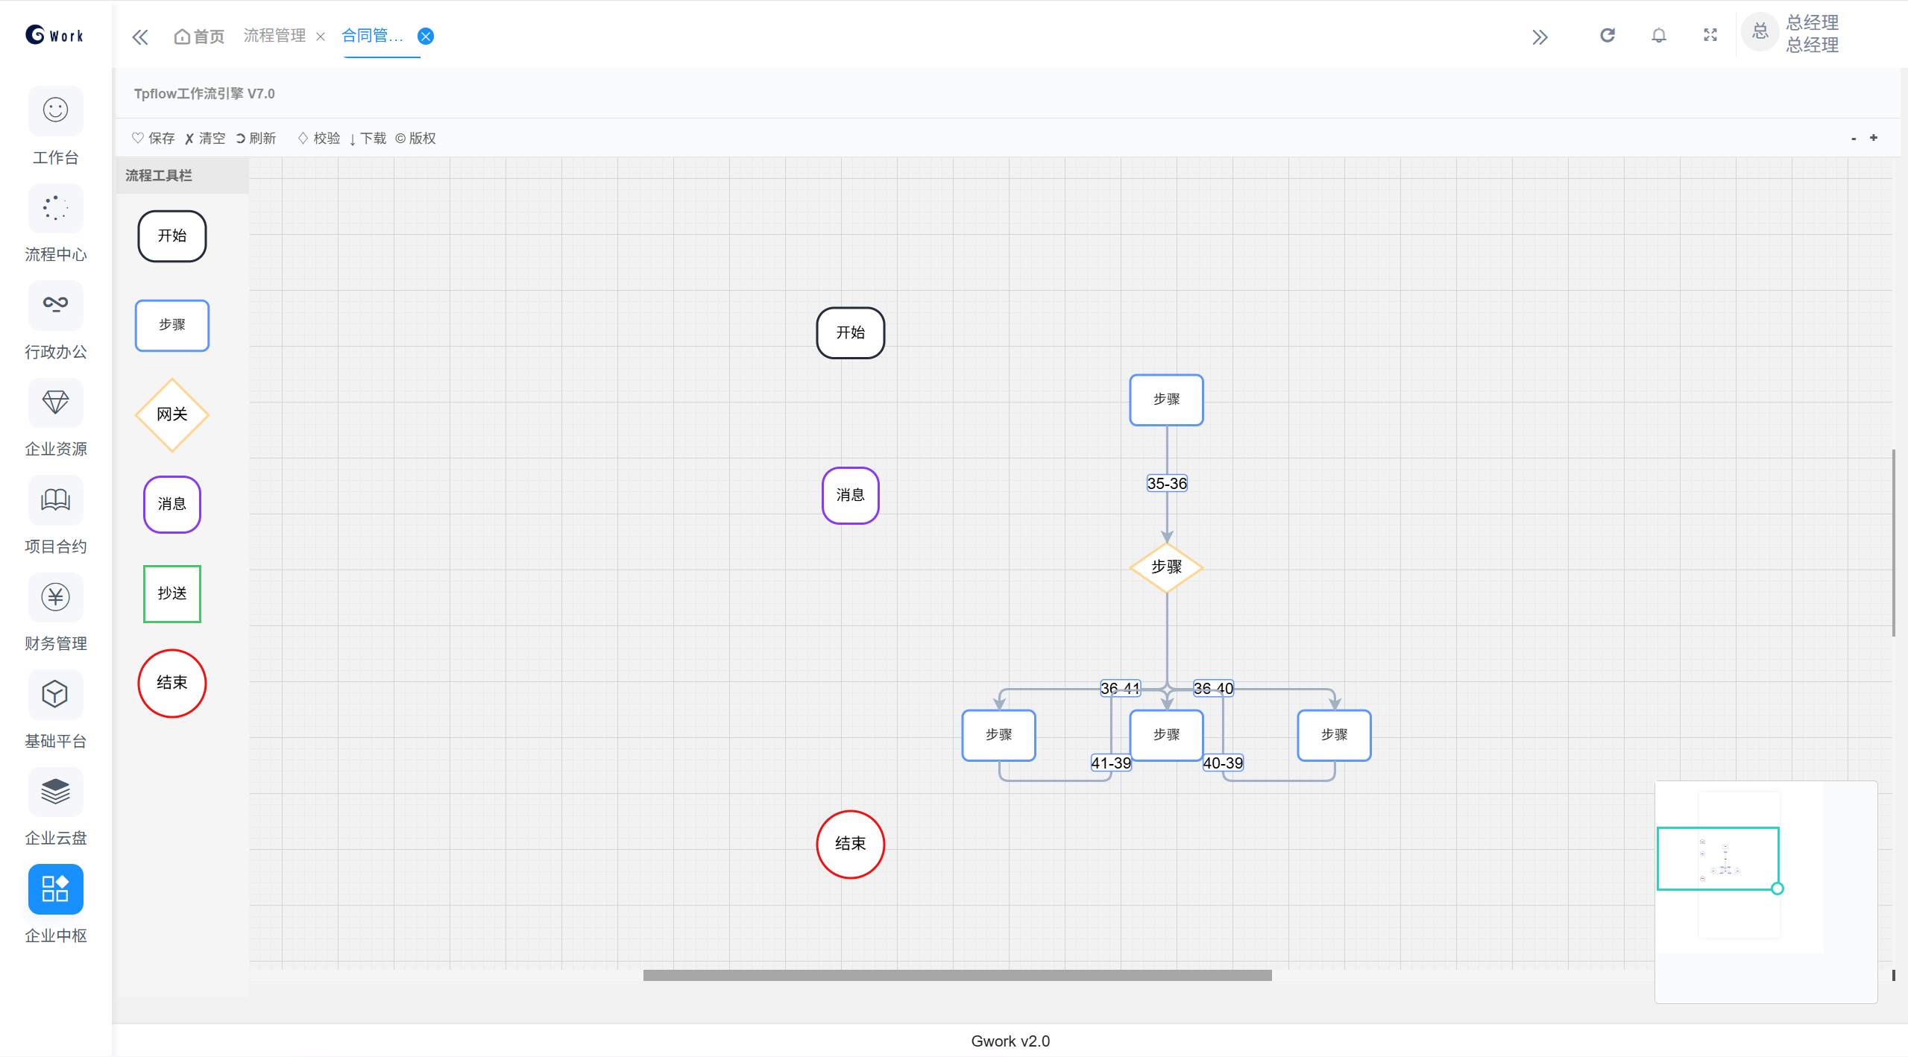Select the 企业云盘 layers icon
The width and height of the screenshot is (1908, 1057).
[x=55, y=792]
